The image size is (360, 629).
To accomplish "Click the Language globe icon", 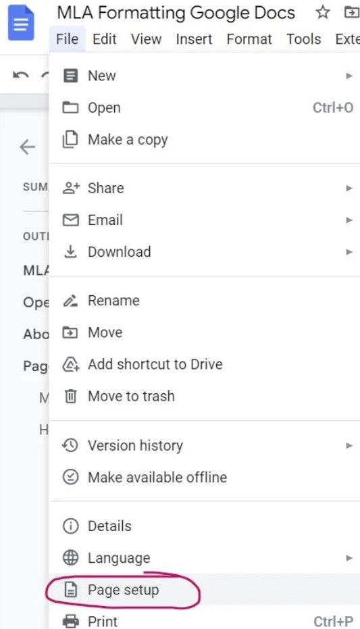I will click(70, 558).
